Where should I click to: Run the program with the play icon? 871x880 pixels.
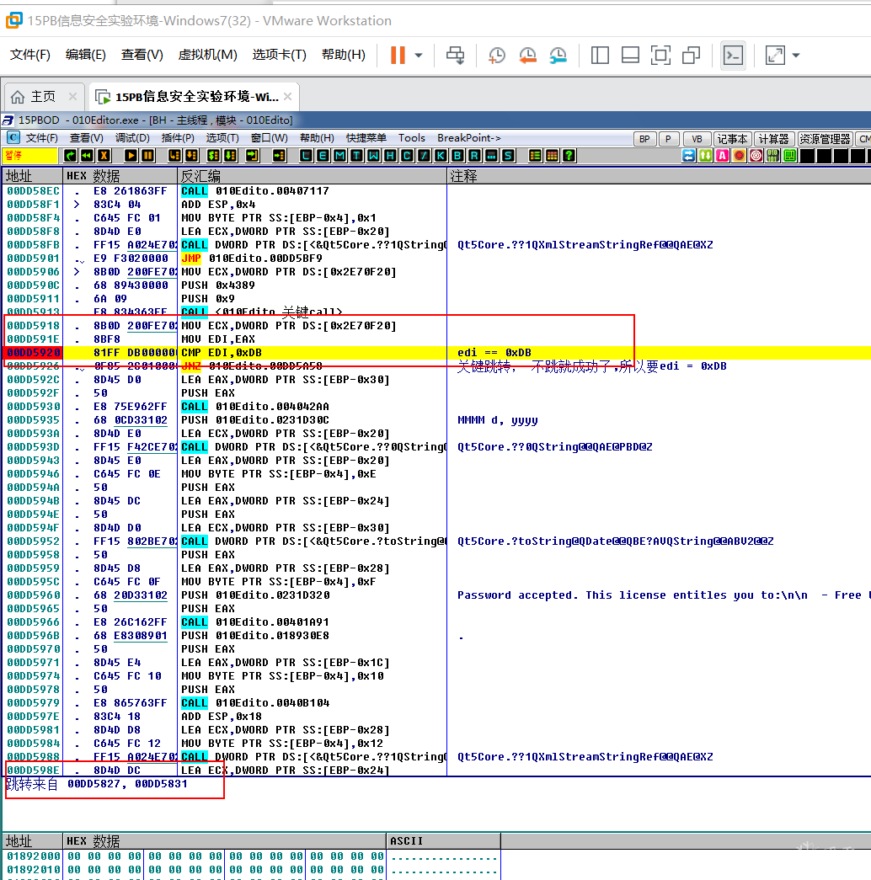[131, 156]
